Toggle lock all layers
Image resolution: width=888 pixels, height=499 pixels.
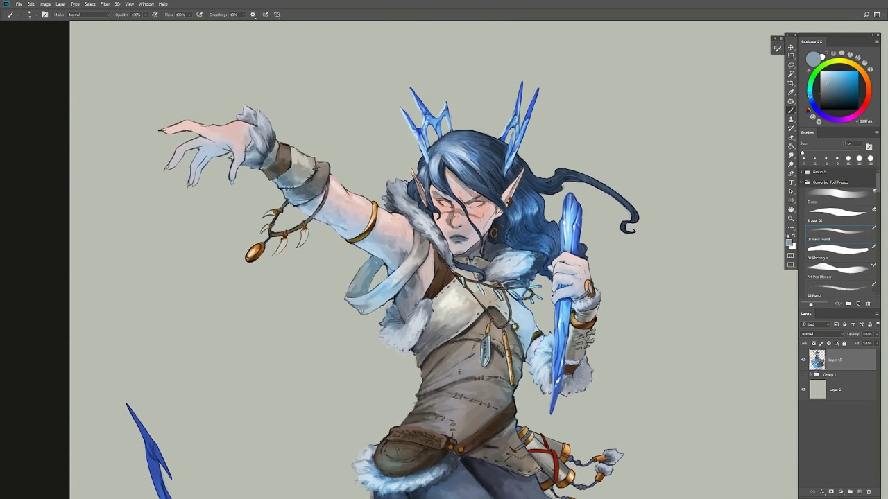pos(844,343)
